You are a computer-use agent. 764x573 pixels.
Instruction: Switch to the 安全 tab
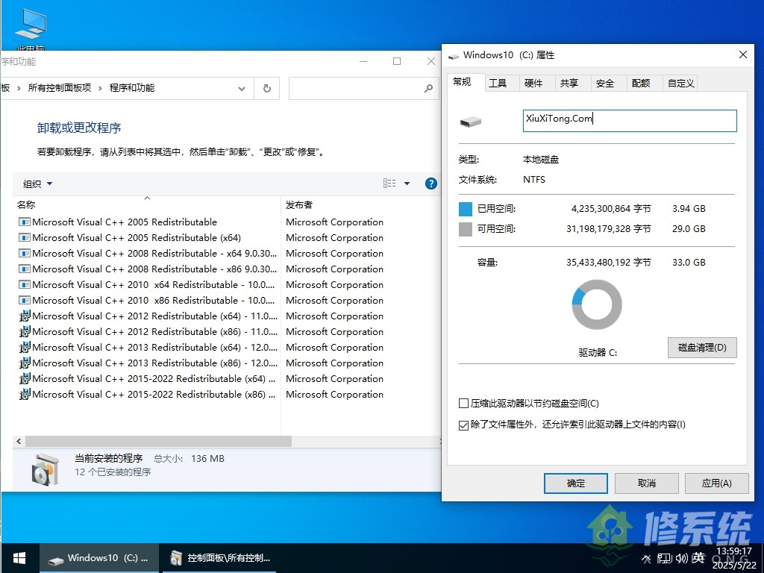pyautogui.click(x=605, y=83)
